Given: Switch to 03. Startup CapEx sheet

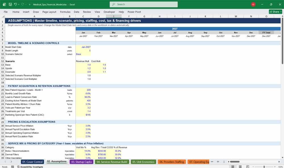Looking at the screenshot, I should point(82,162).
